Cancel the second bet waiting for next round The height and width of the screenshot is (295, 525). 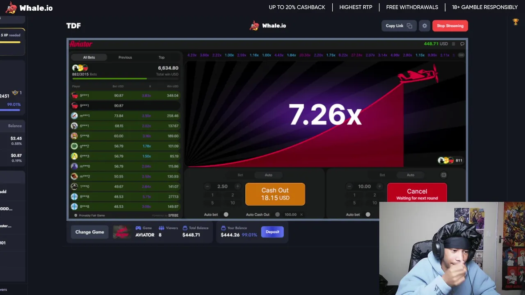417,192
